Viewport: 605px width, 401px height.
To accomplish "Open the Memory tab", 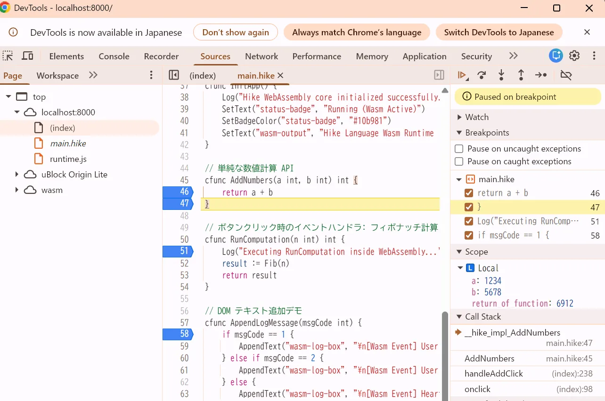I will [372, 56].
